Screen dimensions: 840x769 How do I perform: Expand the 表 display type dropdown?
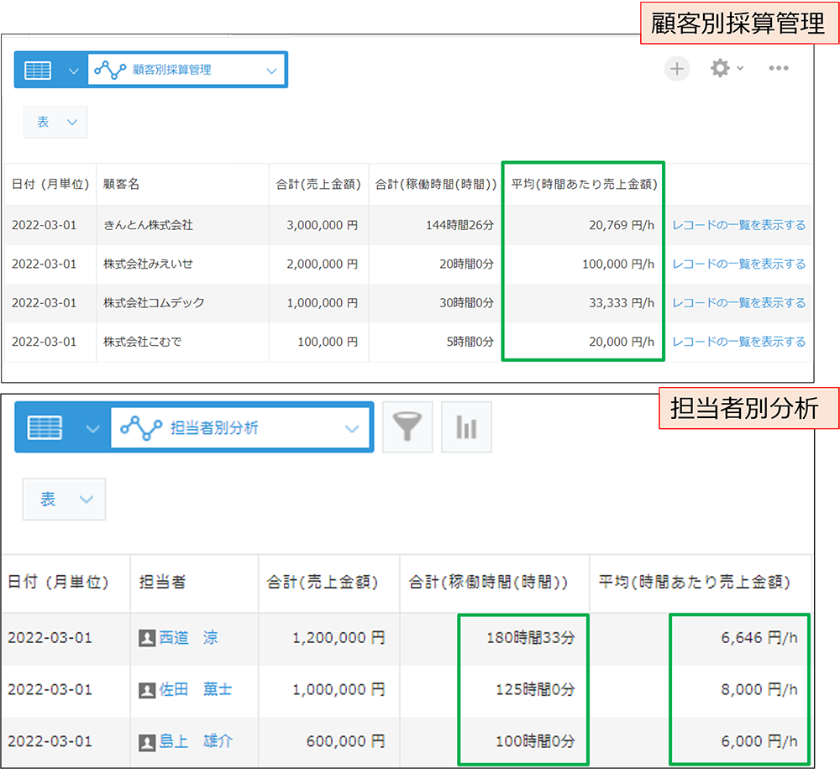coord(55,122)
